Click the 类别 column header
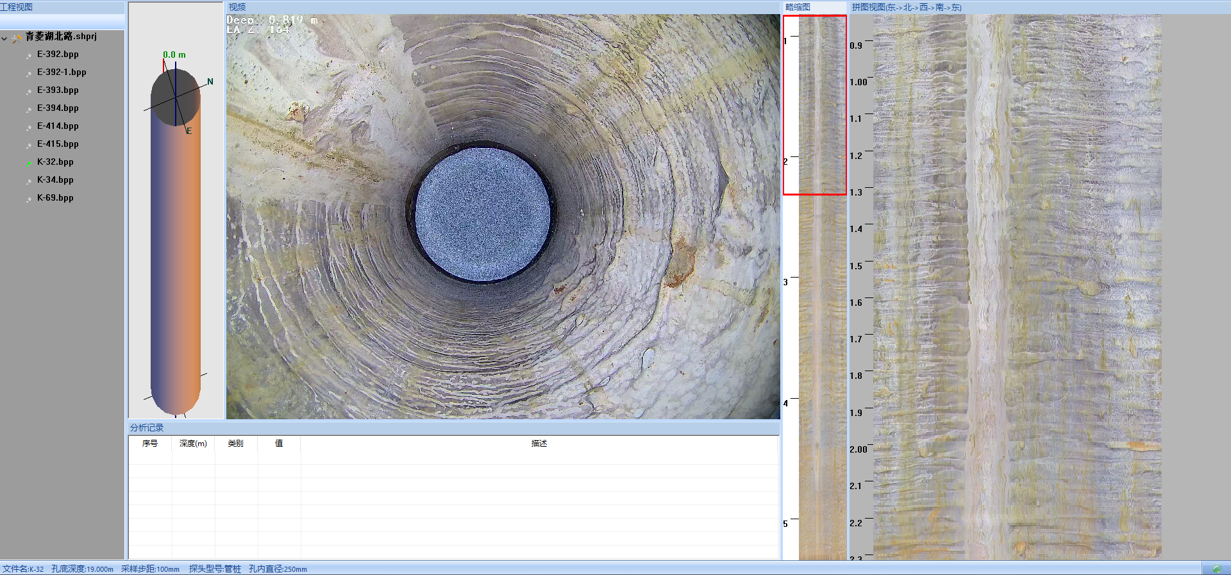This screenshot has height=575, width=1231. point(235,444)
